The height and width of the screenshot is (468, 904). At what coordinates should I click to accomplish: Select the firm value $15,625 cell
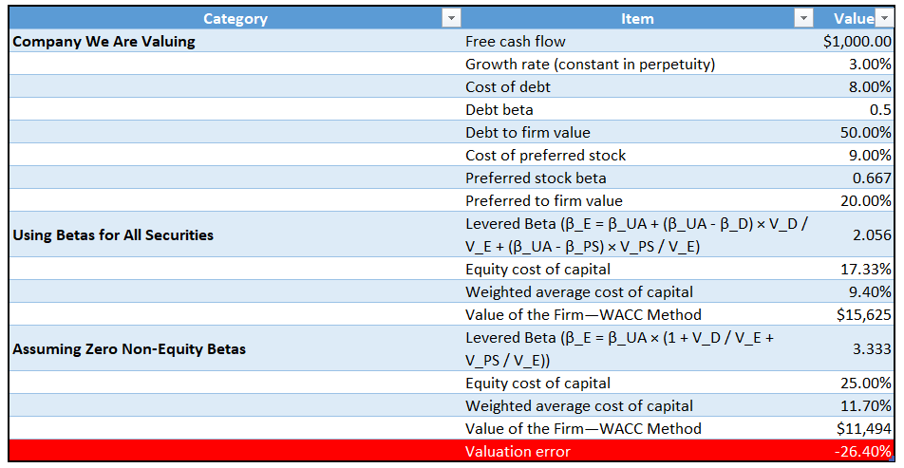pyautogui.click(x=861, y=315)
